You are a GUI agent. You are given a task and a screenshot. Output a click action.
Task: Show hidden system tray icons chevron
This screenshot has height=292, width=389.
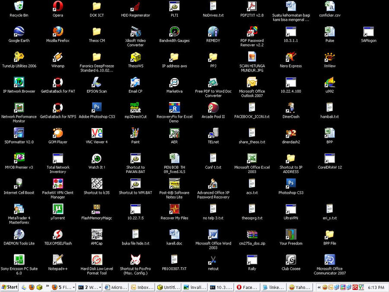(319, 287)
